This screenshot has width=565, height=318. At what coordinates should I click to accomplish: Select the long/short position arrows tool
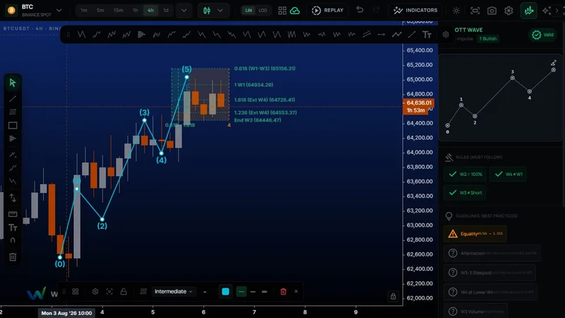click(13, 198)
